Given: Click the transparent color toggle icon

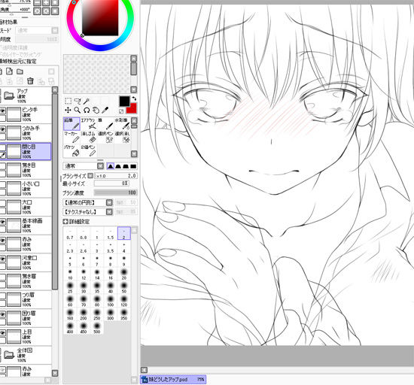Looking at the screenshot, I should (x=121, y=111).
